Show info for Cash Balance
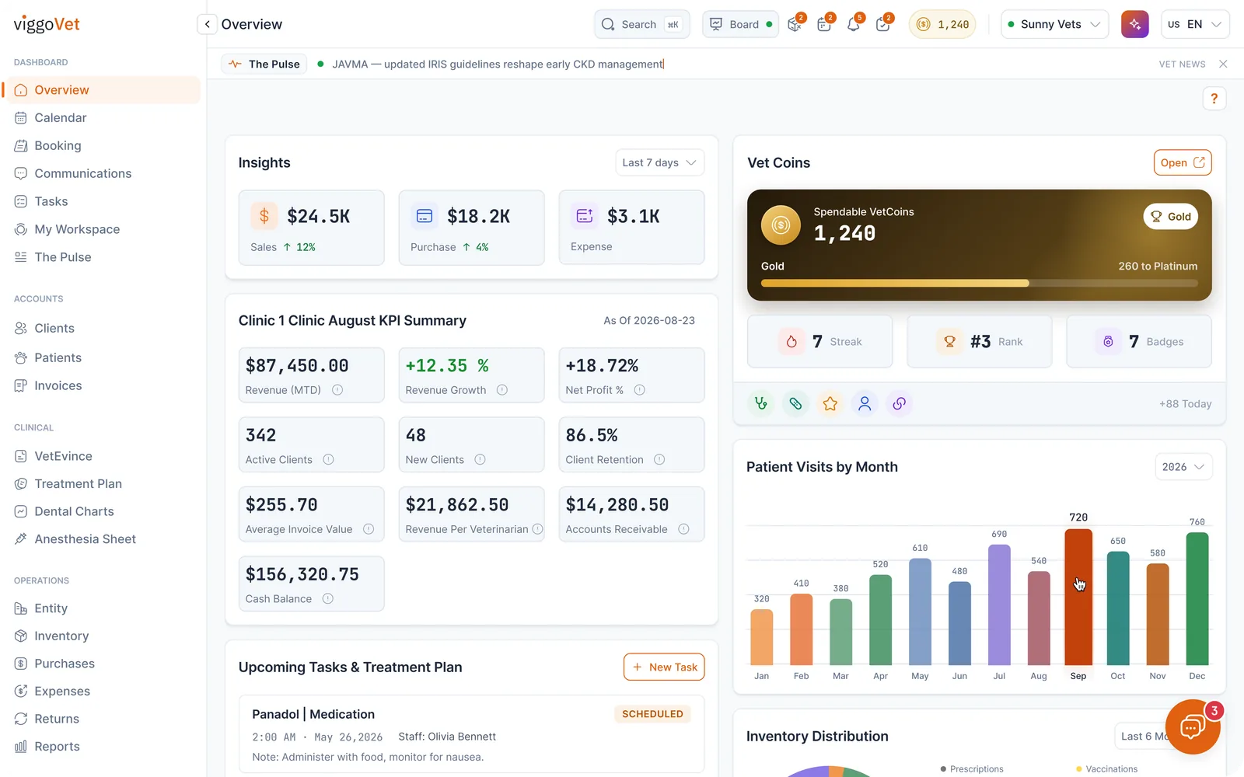 click(x=328, y=598)
